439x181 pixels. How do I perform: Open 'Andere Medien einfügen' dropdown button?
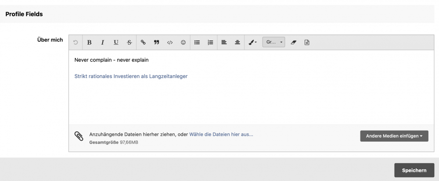(x=394, y=136)
